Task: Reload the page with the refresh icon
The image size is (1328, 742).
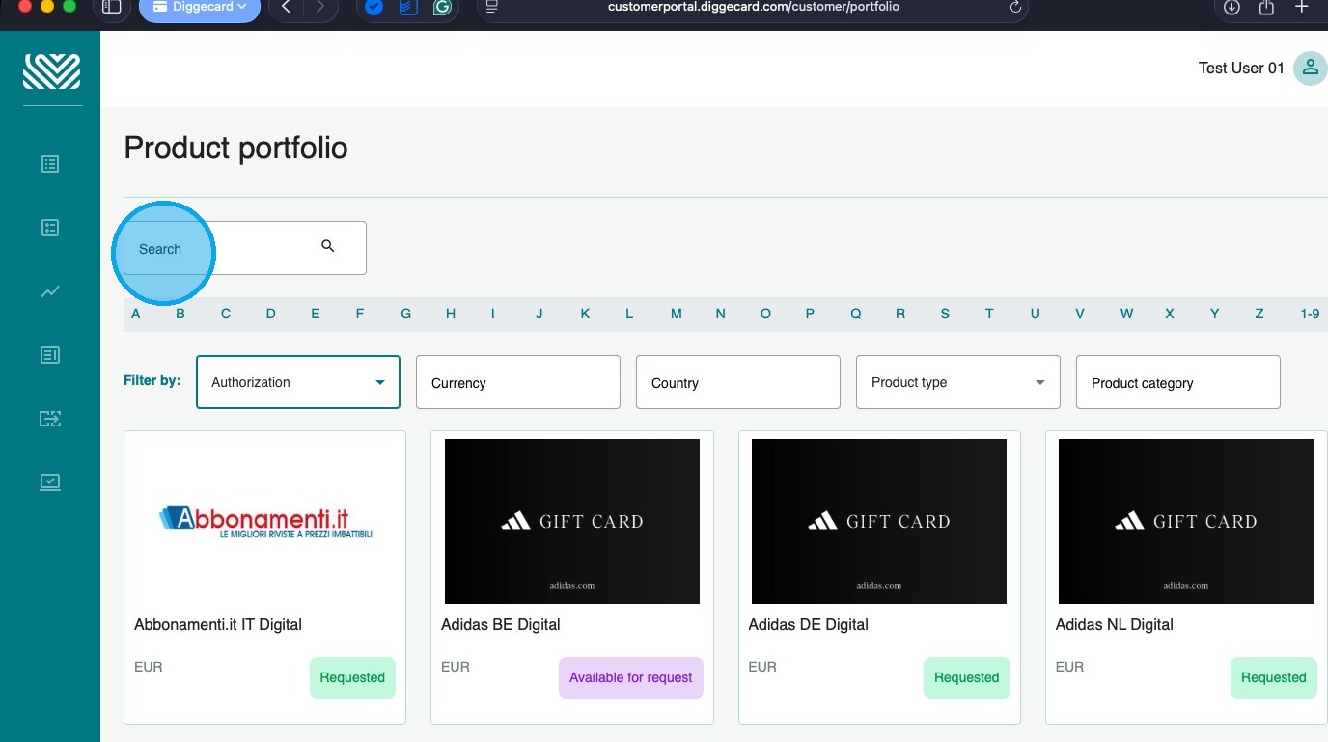Action: point(1015,7)
